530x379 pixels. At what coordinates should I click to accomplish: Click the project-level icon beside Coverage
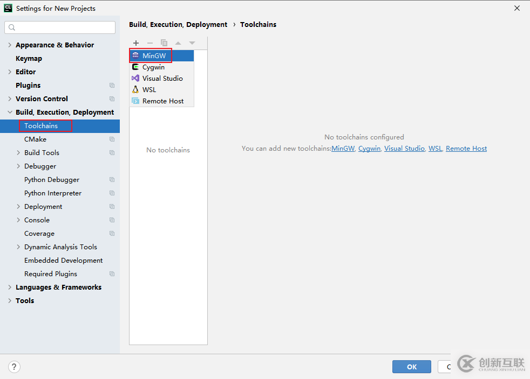[x=112, y=233]
